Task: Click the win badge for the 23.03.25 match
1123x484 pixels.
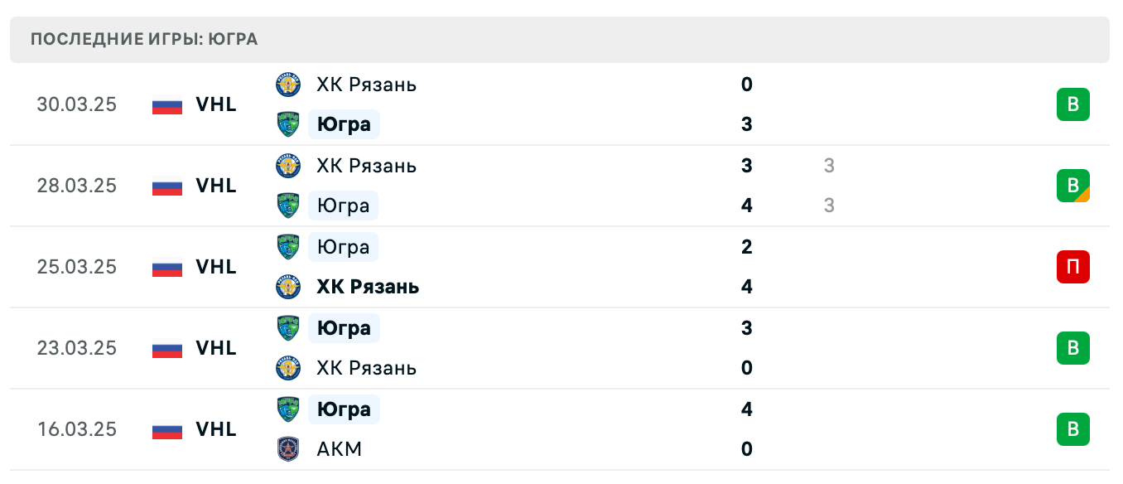Action: point(1072,348)
